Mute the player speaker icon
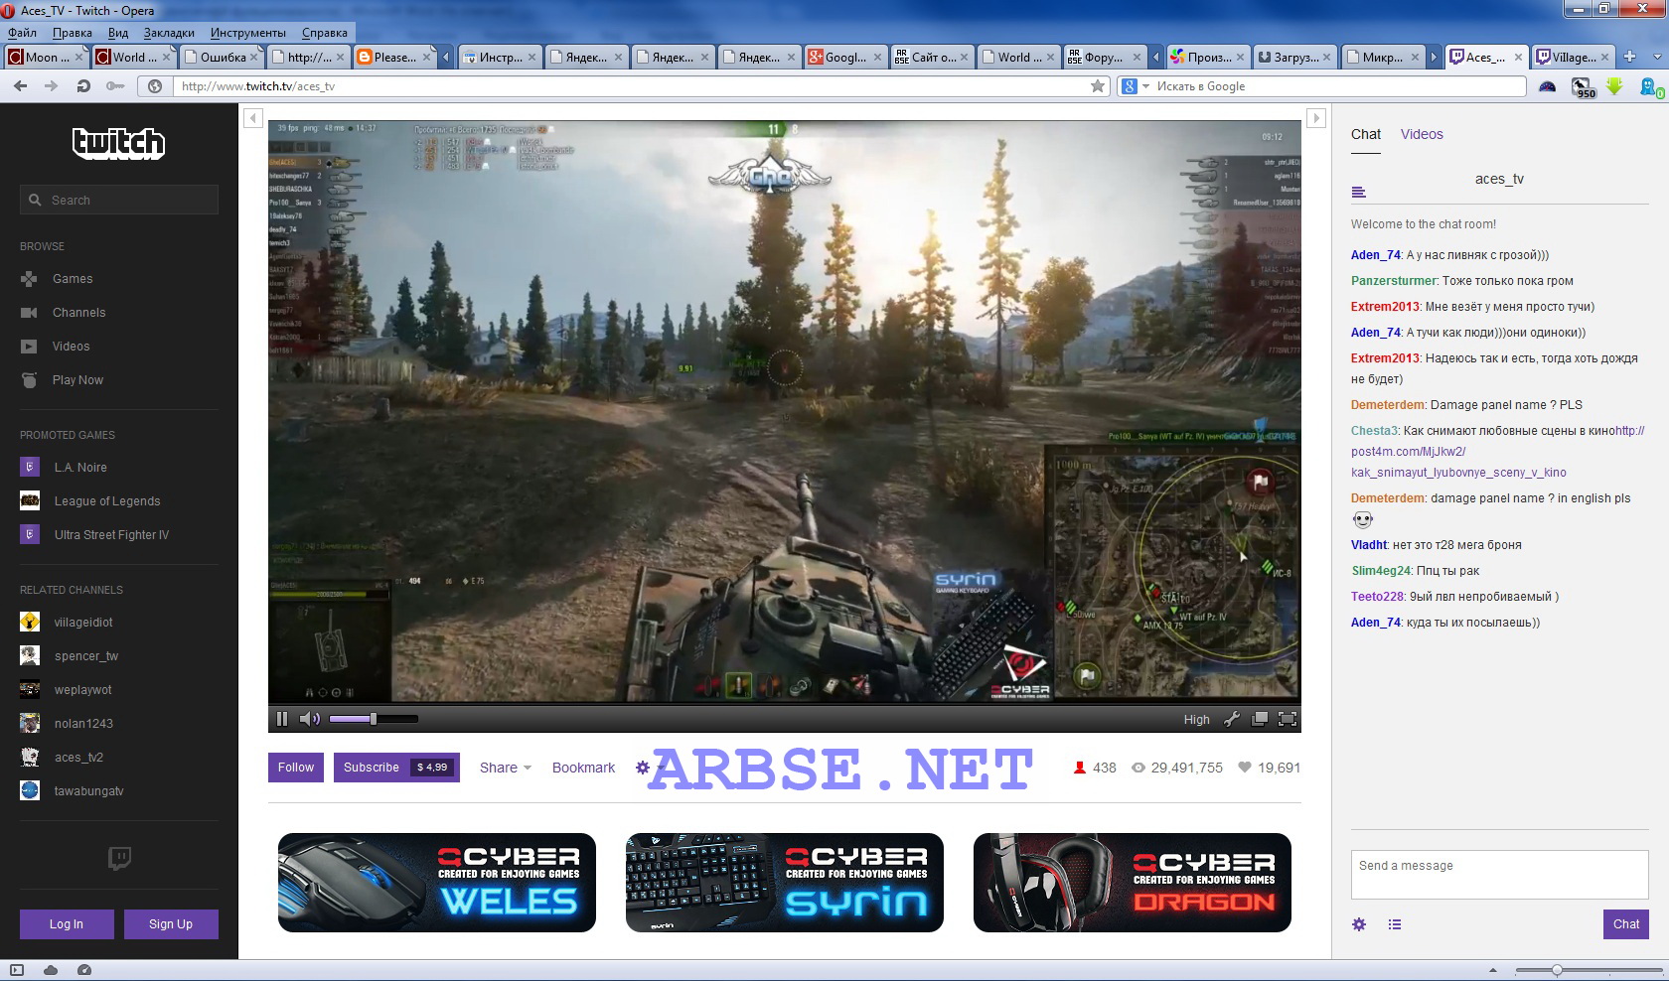1669x981 pixels. point(310,719)
